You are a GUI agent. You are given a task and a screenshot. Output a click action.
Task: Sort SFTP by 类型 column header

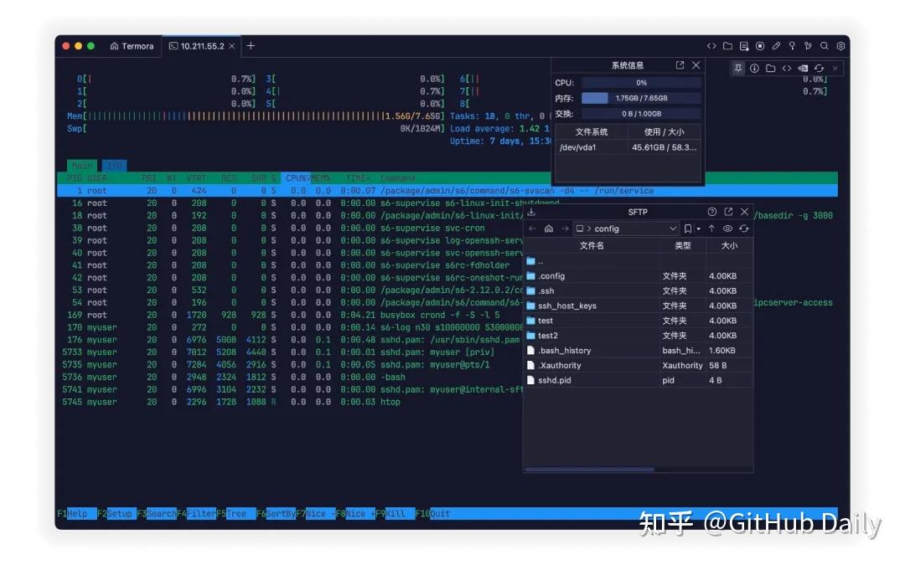[x=683, y=245]
